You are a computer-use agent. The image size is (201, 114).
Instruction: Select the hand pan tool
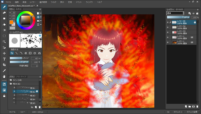pyautogui.click(x=4, y=76)
